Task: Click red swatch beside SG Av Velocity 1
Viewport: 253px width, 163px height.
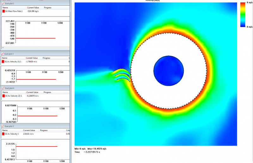Action: 3,134
